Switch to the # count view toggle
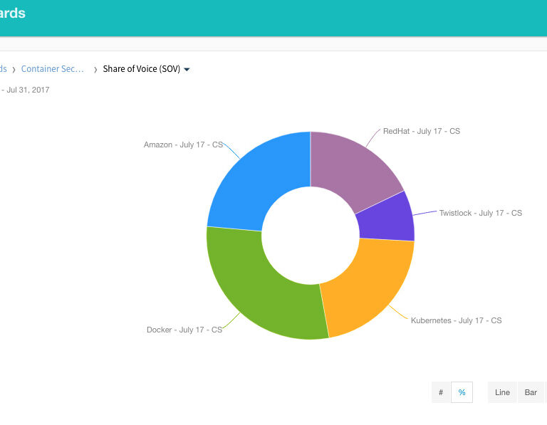This screenshot has height=425, width=547. pos(441,392)
